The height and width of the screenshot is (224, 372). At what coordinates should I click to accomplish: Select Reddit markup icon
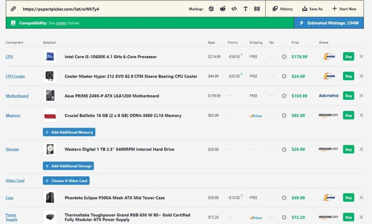(x=223, y=9)
